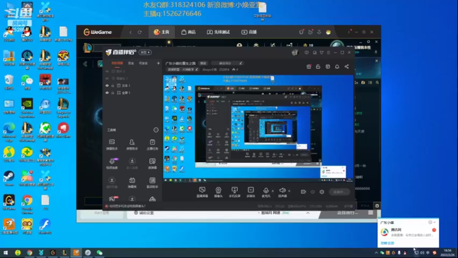Add a new scene with plus icon
458x258 pixels.
(158, 63)
